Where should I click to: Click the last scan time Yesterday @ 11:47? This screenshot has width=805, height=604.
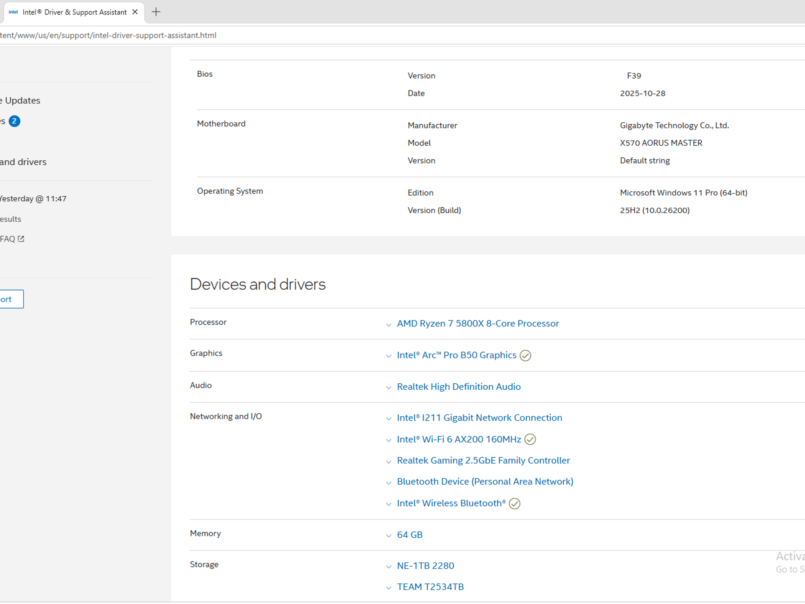[33, 199]
